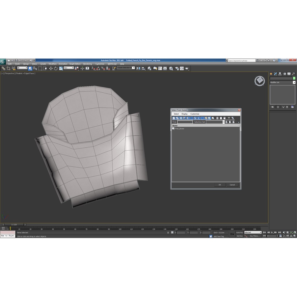297x297 pixels.
Task: Click the time slider 2 / 225 handle
Action: coord(14,225)
